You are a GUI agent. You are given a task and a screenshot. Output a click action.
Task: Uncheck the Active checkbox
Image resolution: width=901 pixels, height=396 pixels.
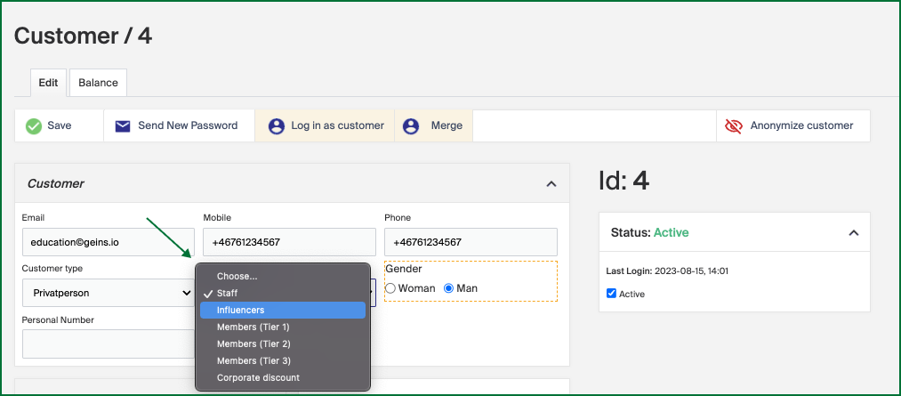[x=611, y=294]
